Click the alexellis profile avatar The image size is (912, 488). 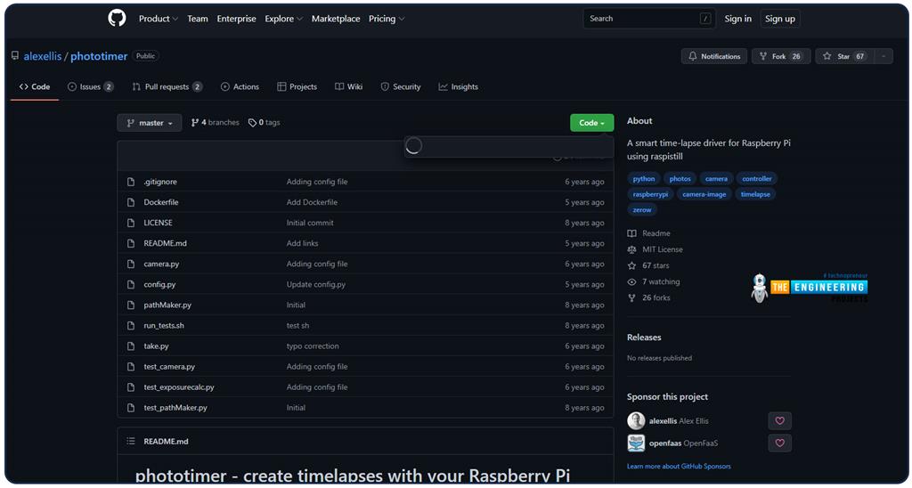(636, 421)
